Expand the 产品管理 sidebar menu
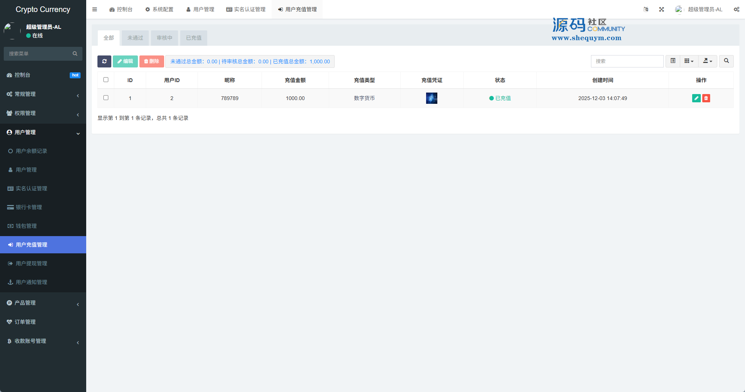This screenshot has height=392, width=745. (x=43, y=303)
